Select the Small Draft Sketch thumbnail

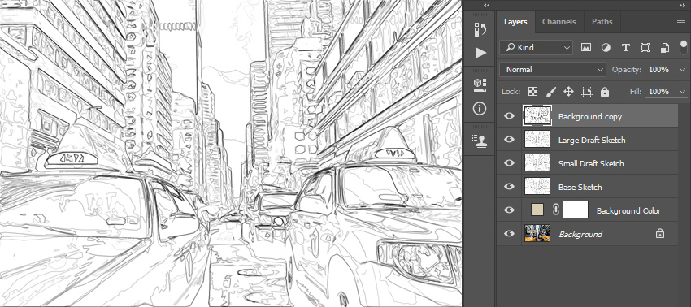[537, 163]
